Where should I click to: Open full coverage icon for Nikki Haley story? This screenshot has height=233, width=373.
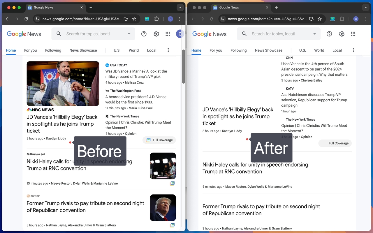(172, 183)
